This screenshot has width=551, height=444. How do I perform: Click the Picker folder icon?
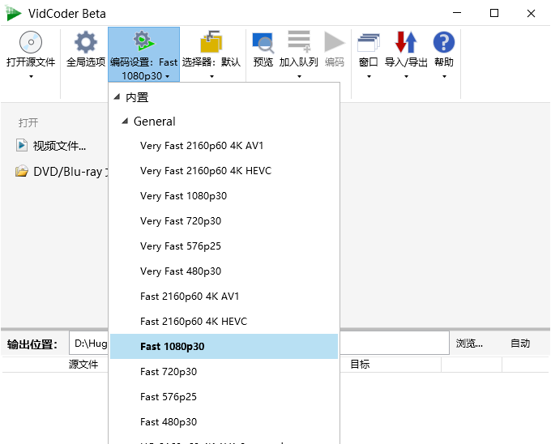(211, 42)
